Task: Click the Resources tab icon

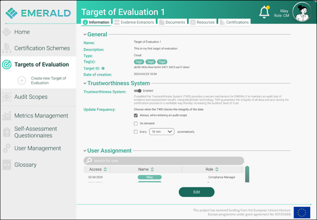Action: 193,22
